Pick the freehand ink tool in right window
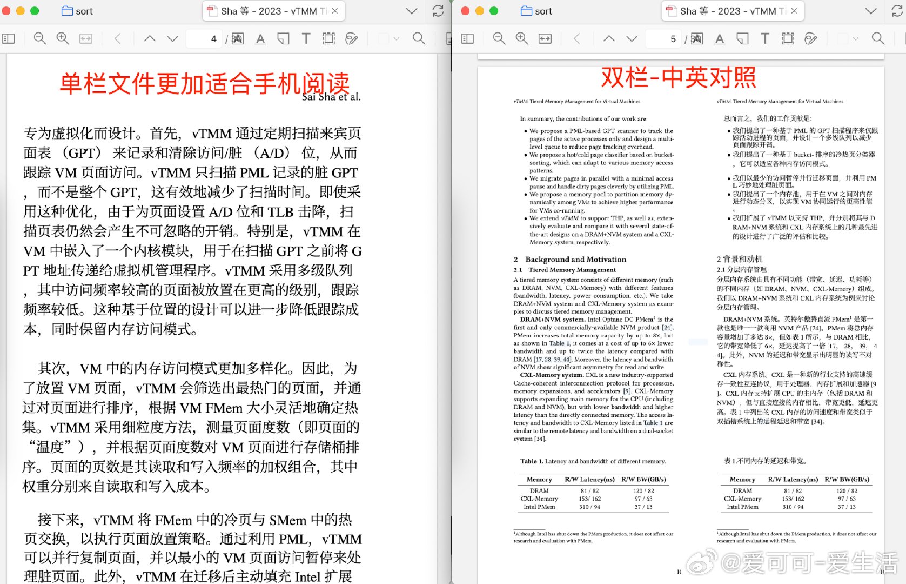Viewport: 906px width, 584px height. (x=811, y=38)
